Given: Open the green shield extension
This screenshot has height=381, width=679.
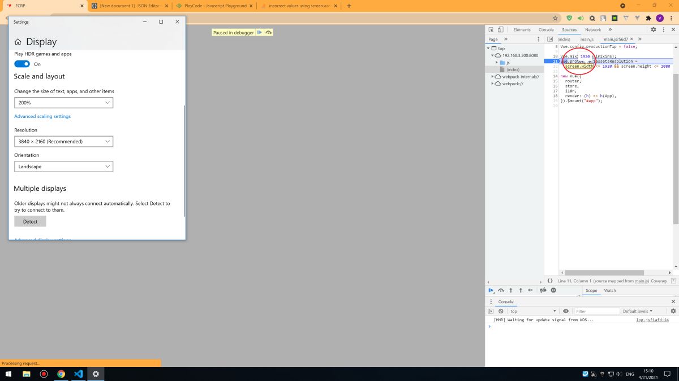Looking at the screenshot, I should point(569,18).
